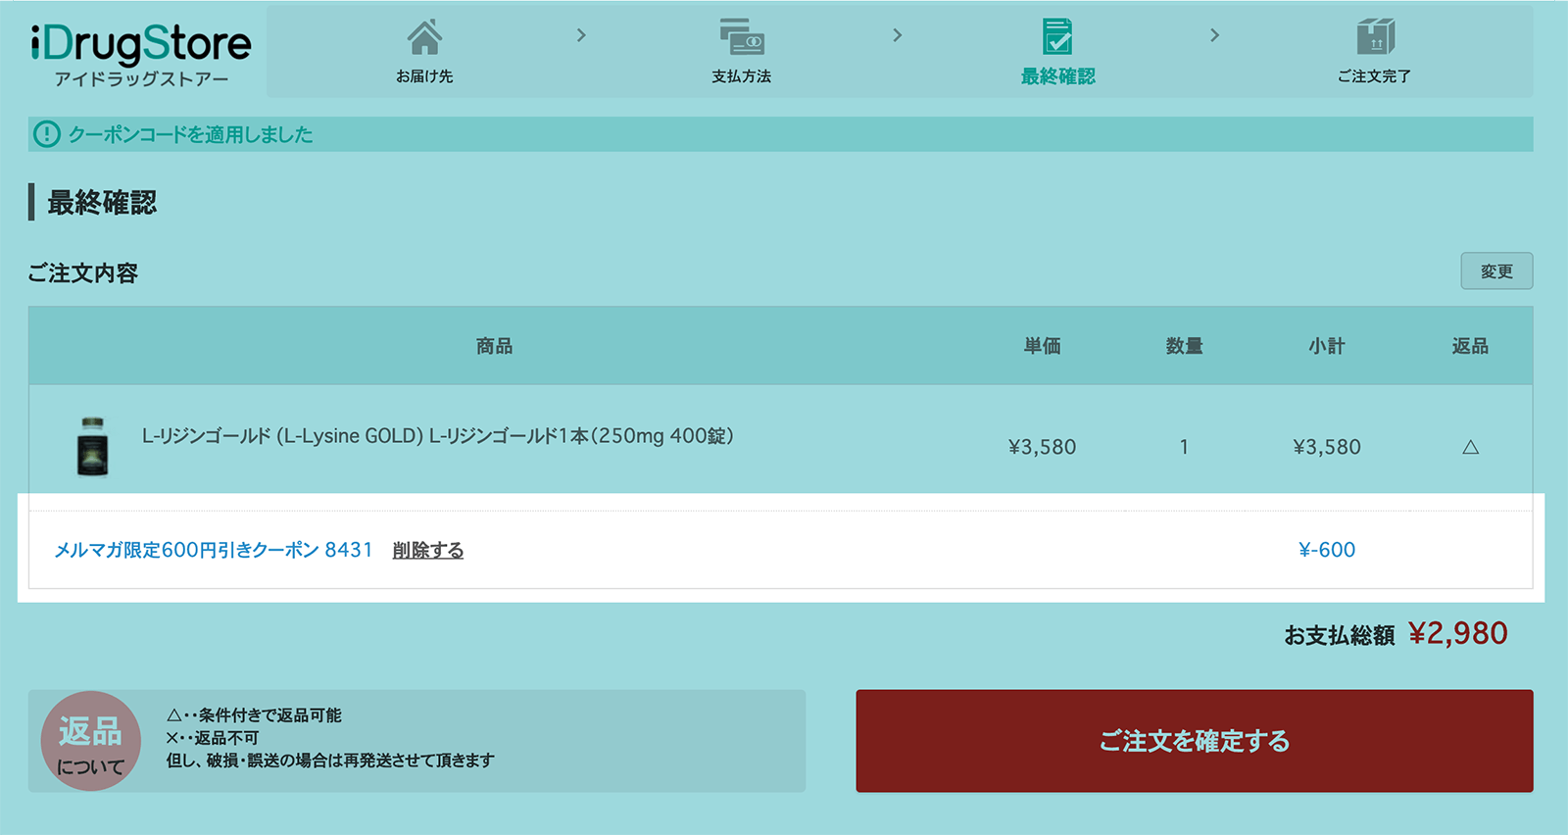Click the coupon applied info icon

pos(46,134)
